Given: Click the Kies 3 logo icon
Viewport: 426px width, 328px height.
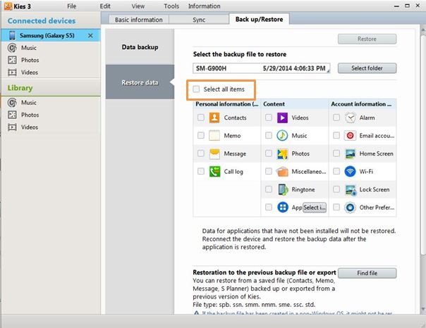Looking at the screenshot, I should tap(8, 6).
